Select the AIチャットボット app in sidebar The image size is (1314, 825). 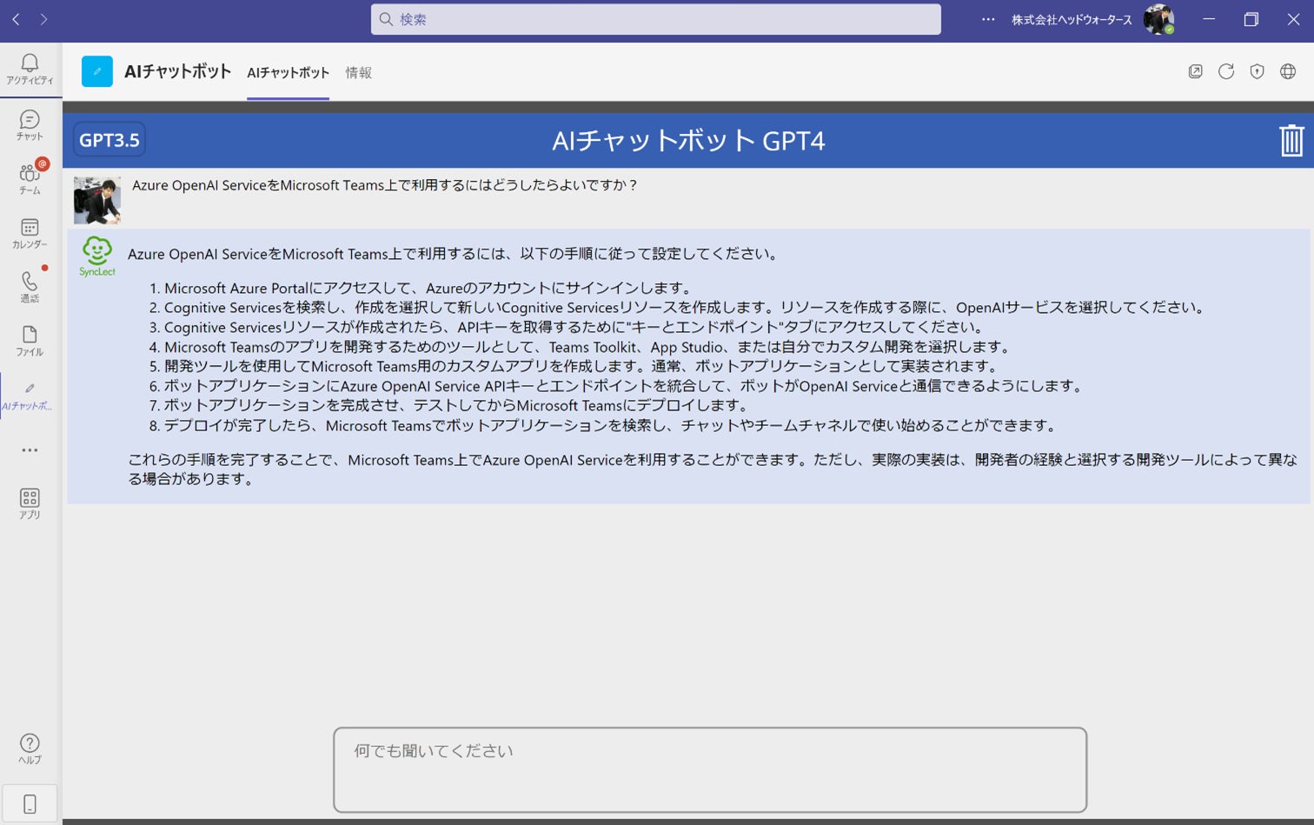point(30,396)
